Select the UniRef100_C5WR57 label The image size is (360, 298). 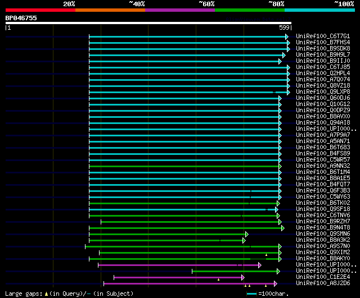click(323, 160)
